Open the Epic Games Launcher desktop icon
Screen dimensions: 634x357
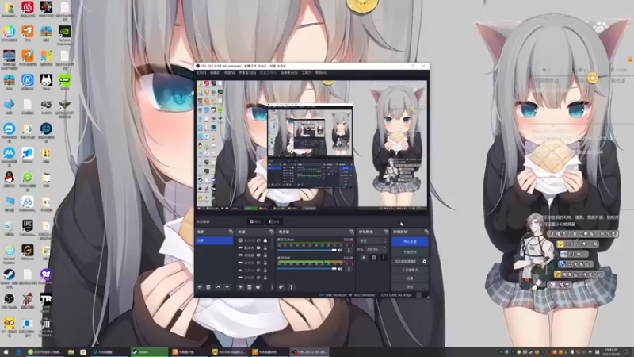[28, 228]
